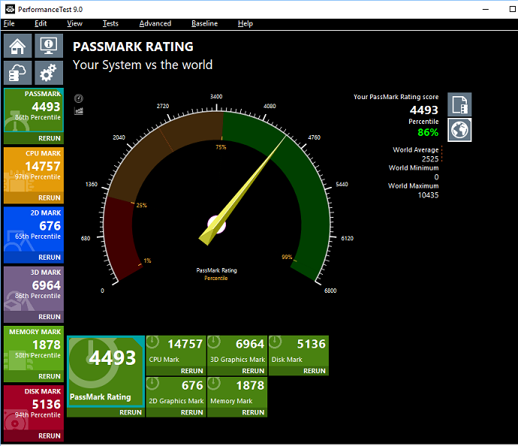The image size is (518, 446).
Task: Click the globe world comparison icon
Action: click(459, 130)
